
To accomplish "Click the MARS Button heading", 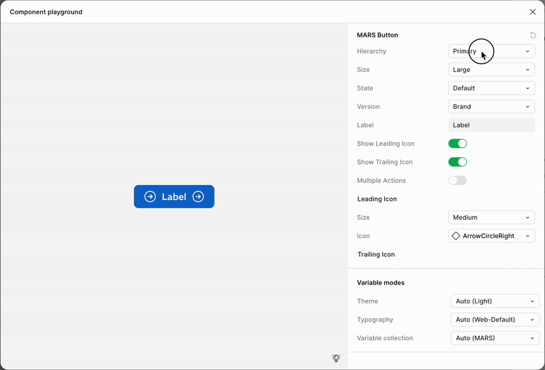I will coord(377,35).
